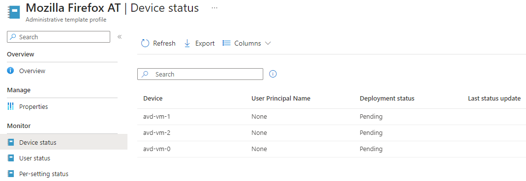Click the Properties bars icon
The image size is (526, 181).
tap(11, 107)
